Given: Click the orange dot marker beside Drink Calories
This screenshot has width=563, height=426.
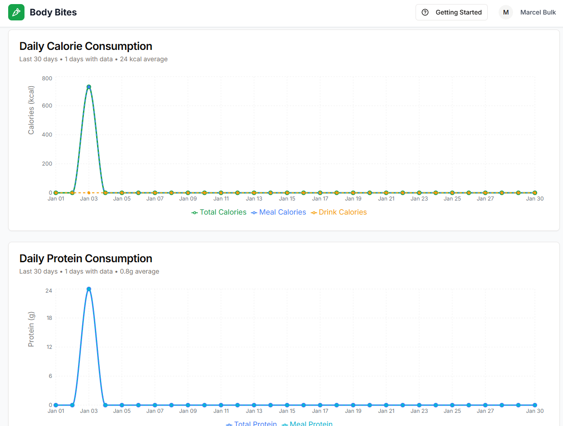Looking at the screenshot, I should coord(313,212).
